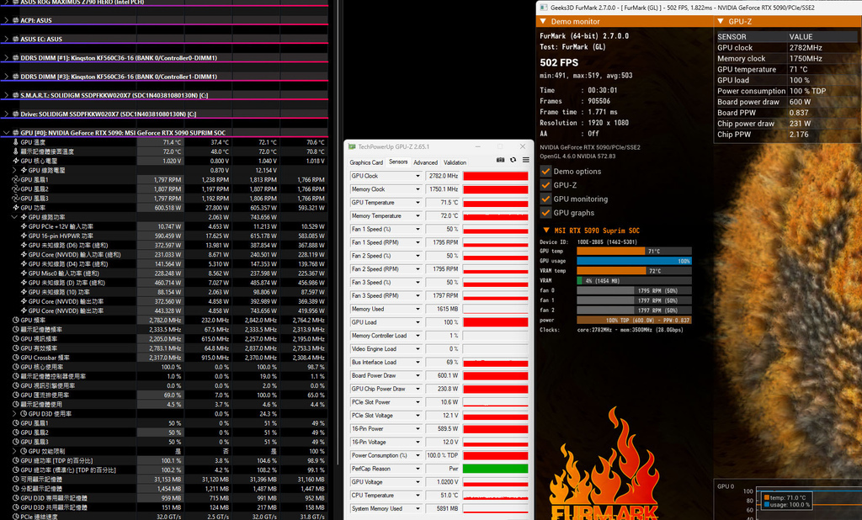Click clock icon beside GPU 視訊頻率
The width and height of the screenshot is (862, 520).
click(x=15, y=338)
